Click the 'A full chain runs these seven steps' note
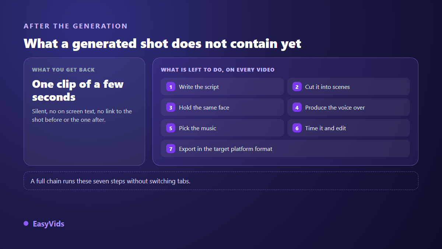 pyautogui.click(x=110, y=181)
